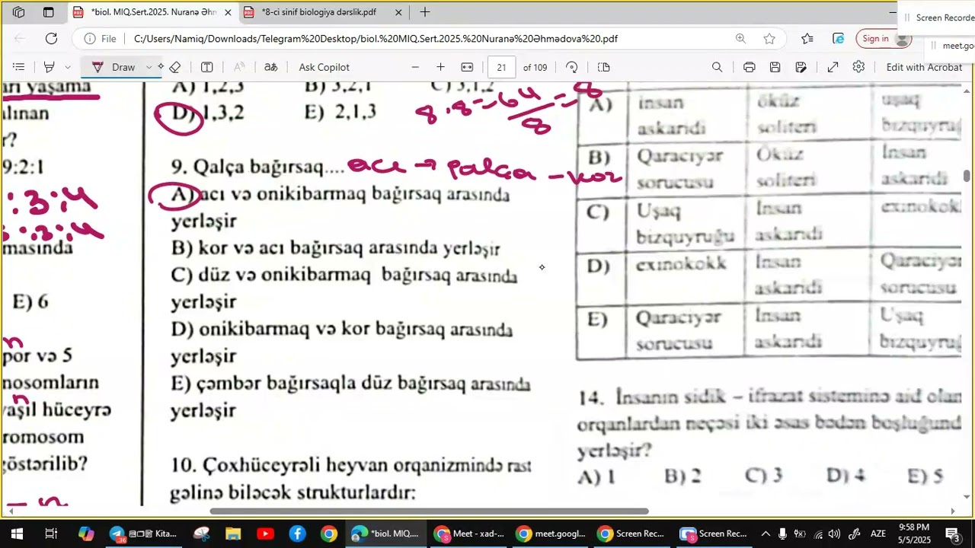Open the notification center icon
Viewport: 975px width, 548px height.
[x=952, y=534]
